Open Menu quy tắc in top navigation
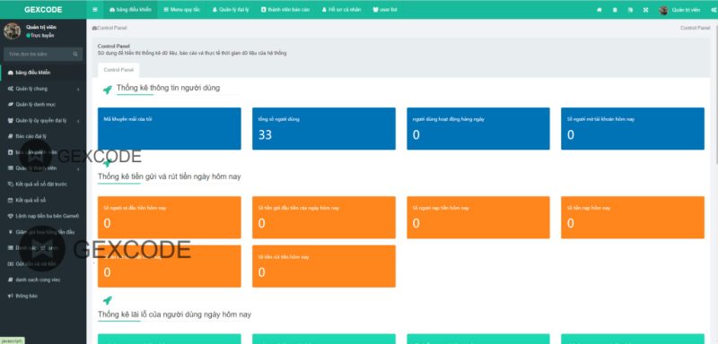This screenshot has height=344, width=718. click(181, 10)
